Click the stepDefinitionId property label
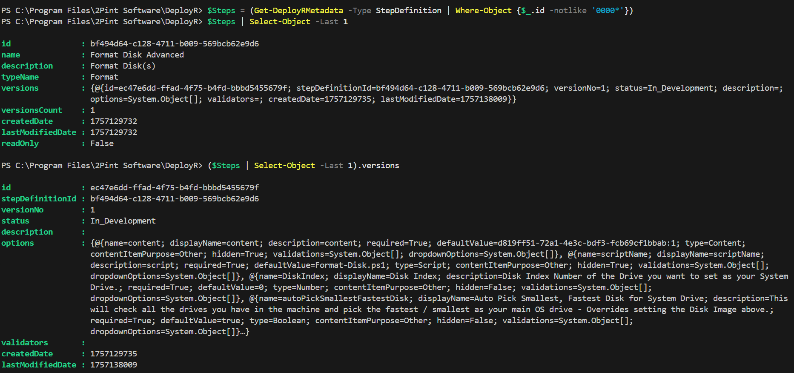Image resolution: width=794 pixels, height=373 pixels. [x=39, y=198]
